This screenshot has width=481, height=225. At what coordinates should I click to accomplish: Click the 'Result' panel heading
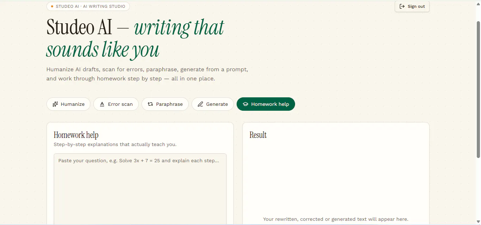tap(258, 135)
